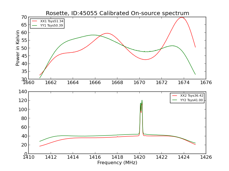This screenshot has height=171, width=229.
Task: Click x-axis tick label 1420
Action: [139, 157]
